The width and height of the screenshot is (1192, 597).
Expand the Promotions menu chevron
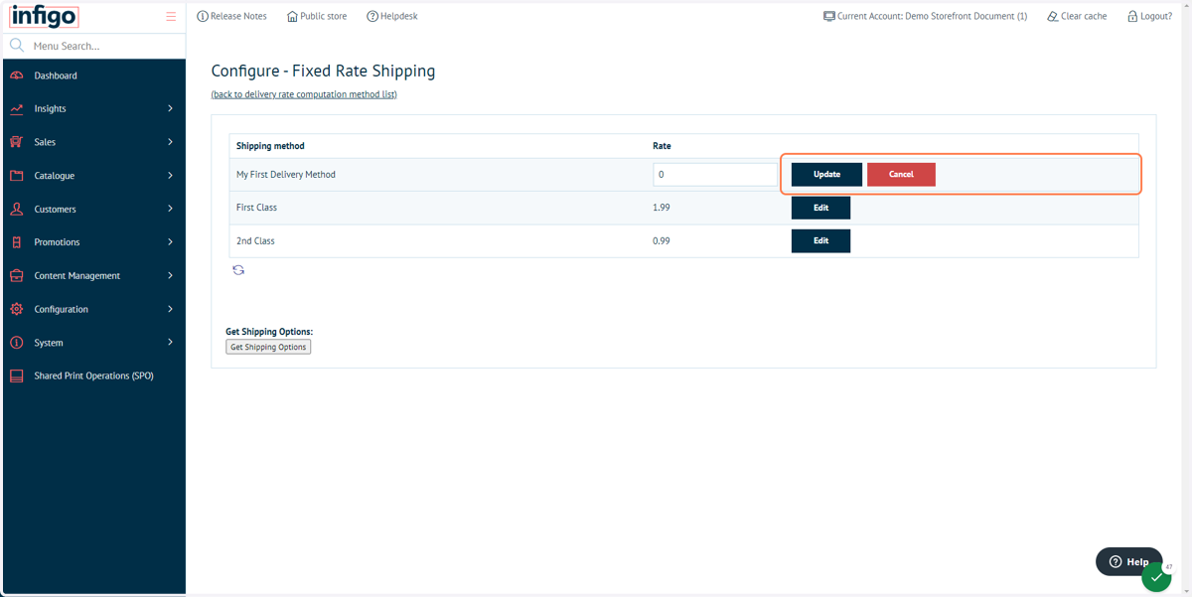click(x=170, y=242)
